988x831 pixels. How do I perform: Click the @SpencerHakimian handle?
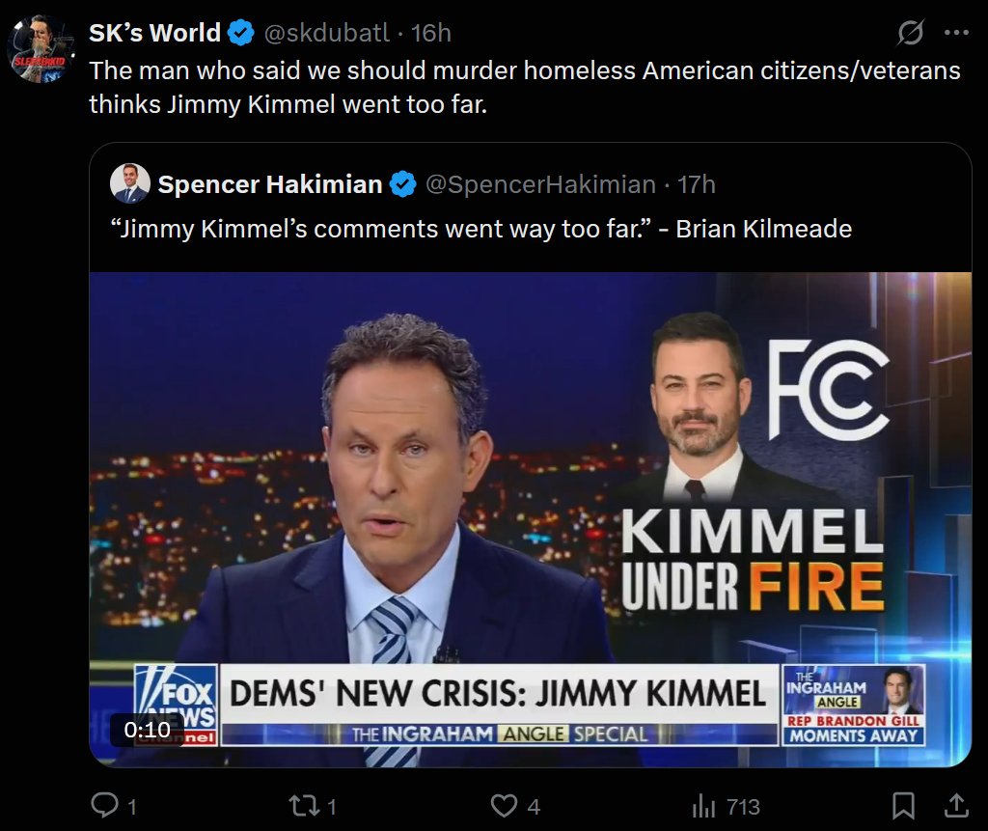click(x=540, y=184)
